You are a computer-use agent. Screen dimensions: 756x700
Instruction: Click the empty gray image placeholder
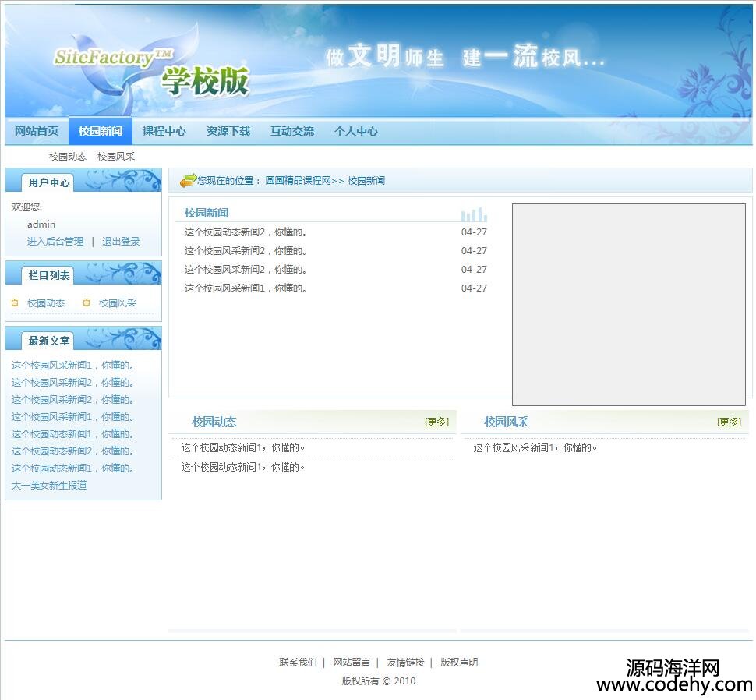pos(628,304)
